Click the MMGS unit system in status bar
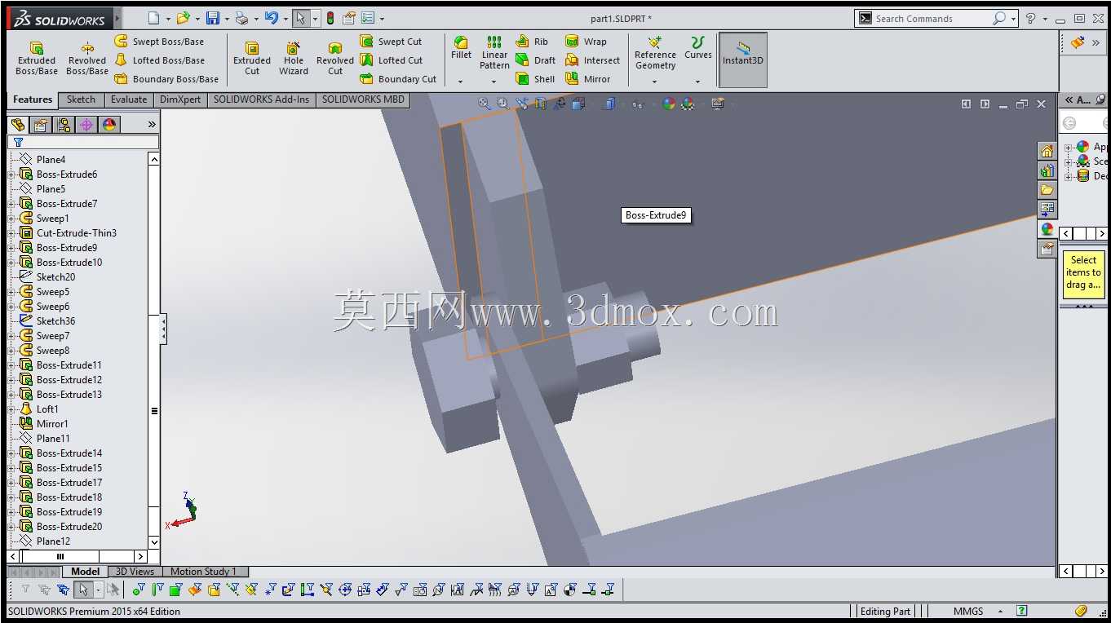The height and width of the screenshot is (623, 1111). pyautogui.click(x=968, y=611)
